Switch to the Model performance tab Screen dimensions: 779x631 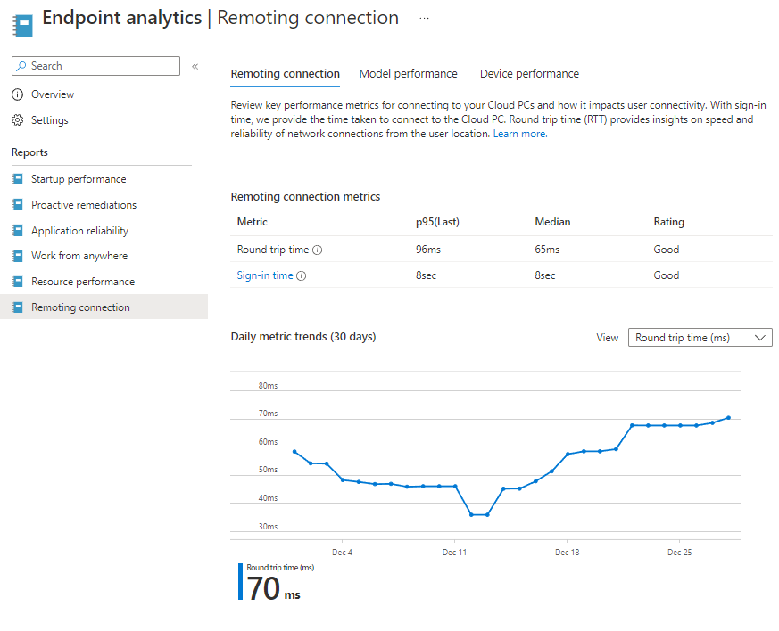[x=409, y=74]
